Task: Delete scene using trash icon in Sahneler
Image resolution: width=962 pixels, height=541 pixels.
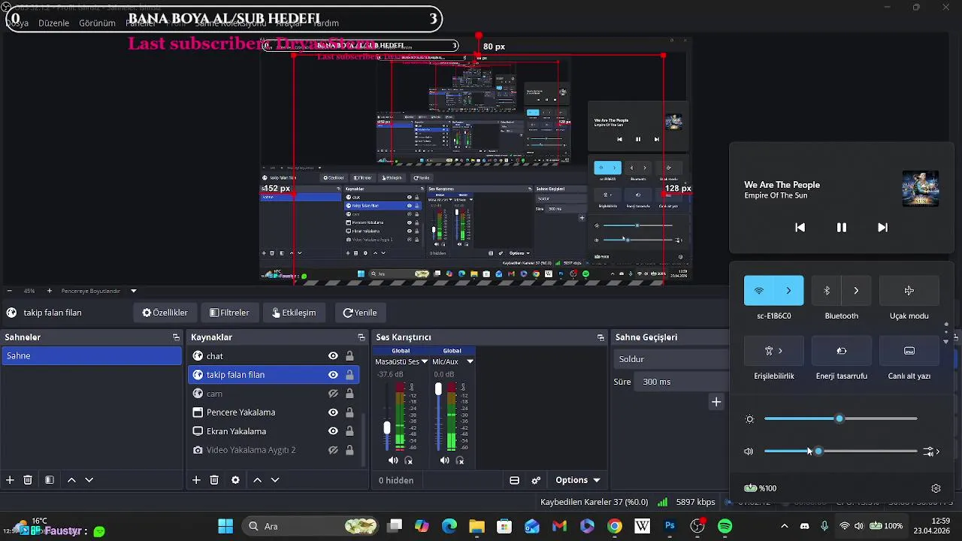Action: click(28, 480)
